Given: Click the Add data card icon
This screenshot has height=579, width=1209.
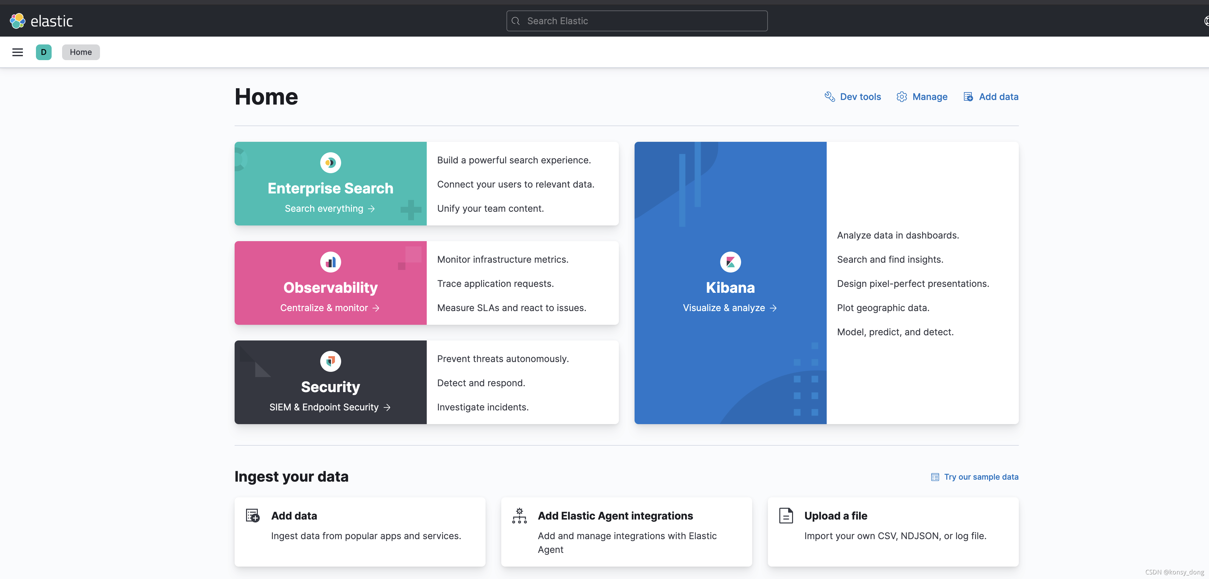Looking at the screenshot, I should click(x=253, y=516).
